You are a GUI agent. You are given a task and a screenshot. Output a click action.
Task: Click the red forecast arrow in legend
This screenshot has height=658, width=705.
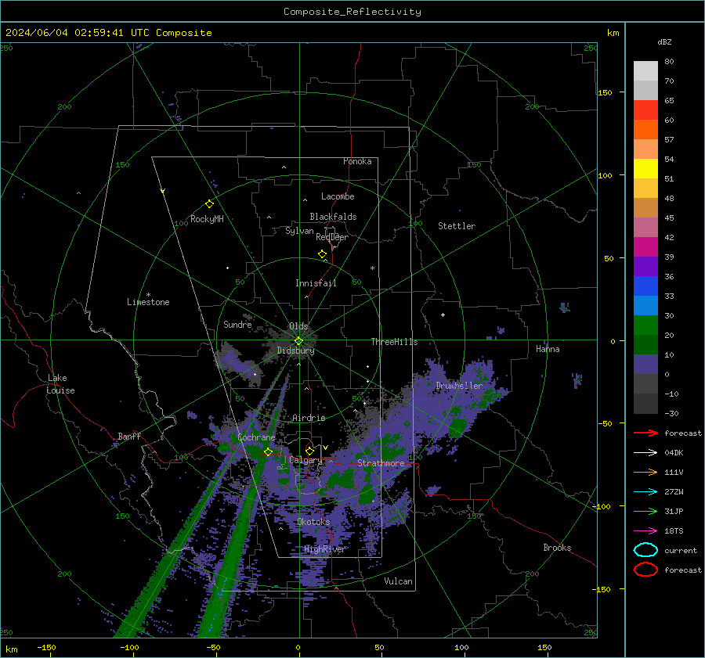[645, 433]
